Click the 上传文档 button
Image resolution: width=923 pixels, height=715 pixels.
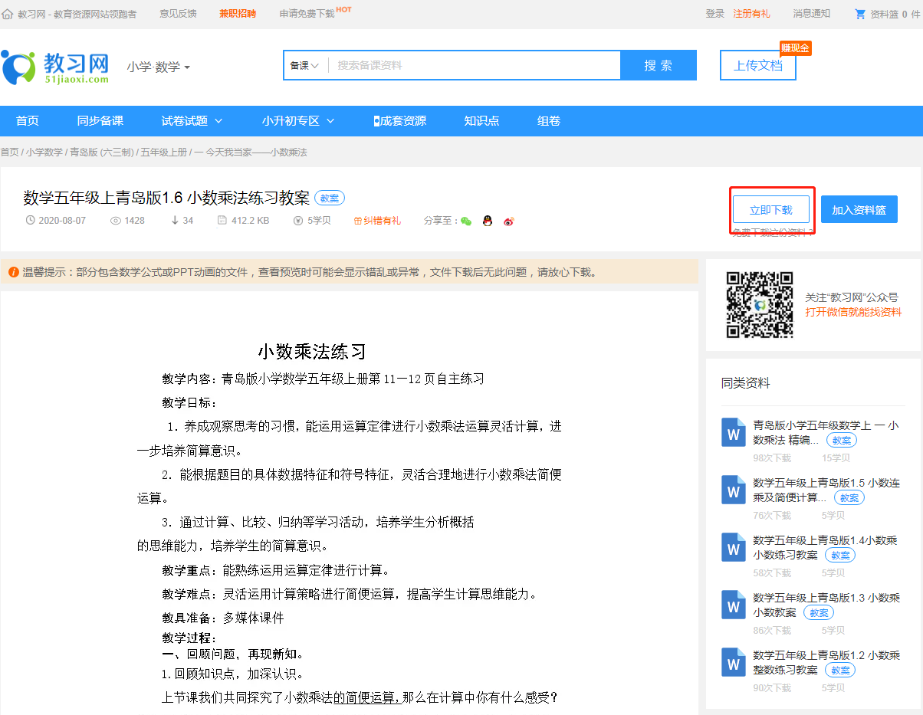pos(757,66)
